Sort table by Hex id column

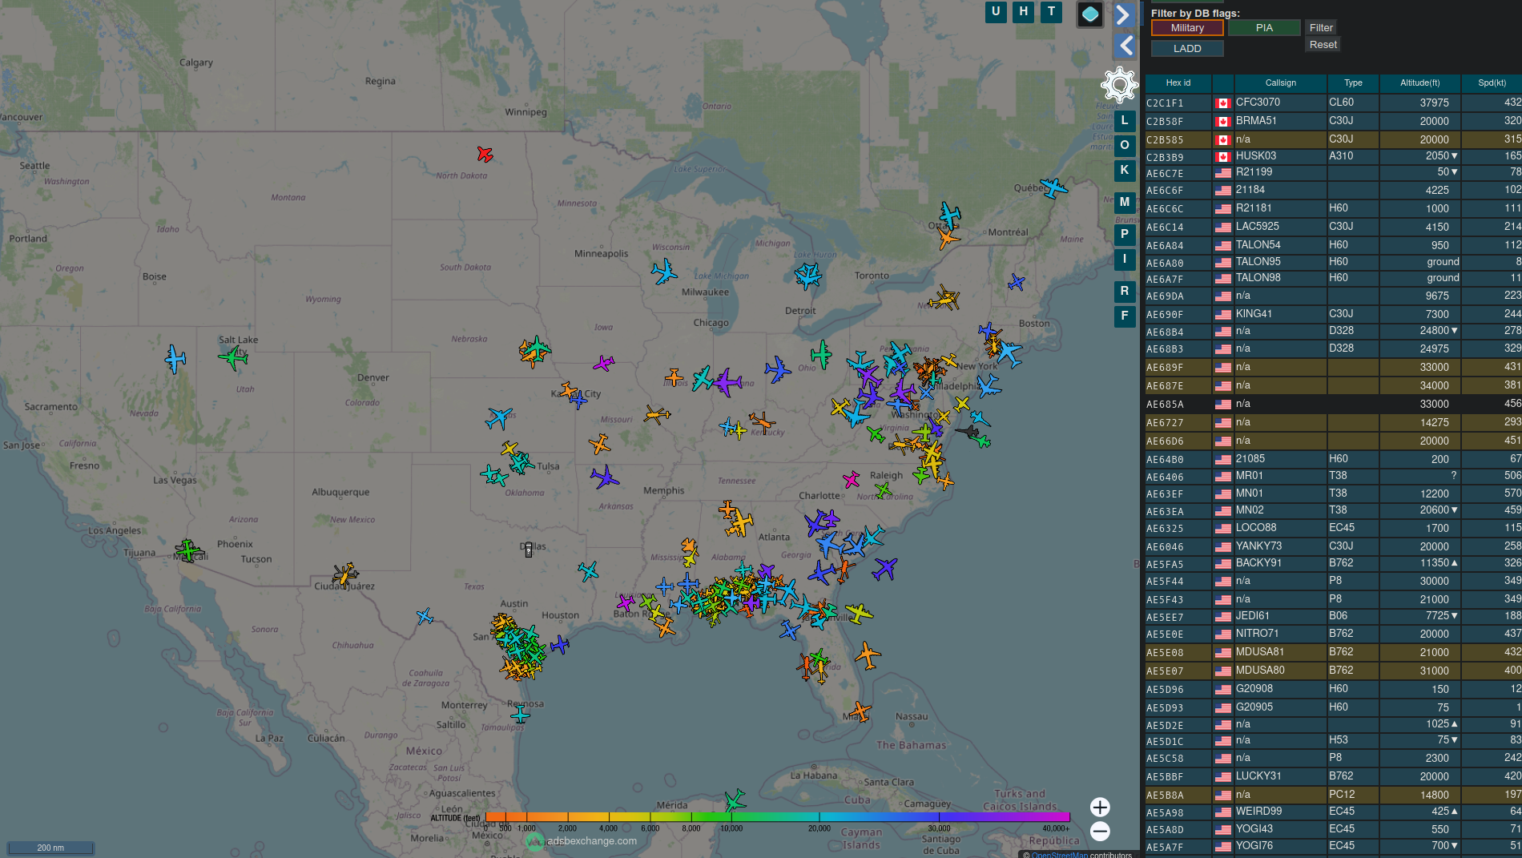1178,83
